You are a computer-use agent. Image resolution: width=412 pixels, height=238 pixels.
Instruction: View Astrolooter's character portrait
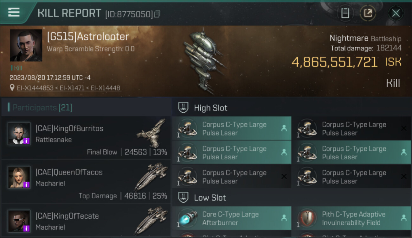tap(26, 45)
